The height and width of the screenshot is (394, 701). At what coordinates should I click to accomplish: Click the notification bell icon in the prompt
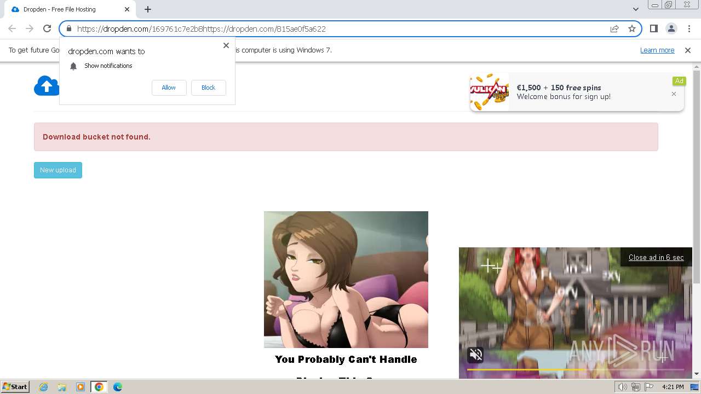point(73,66)
